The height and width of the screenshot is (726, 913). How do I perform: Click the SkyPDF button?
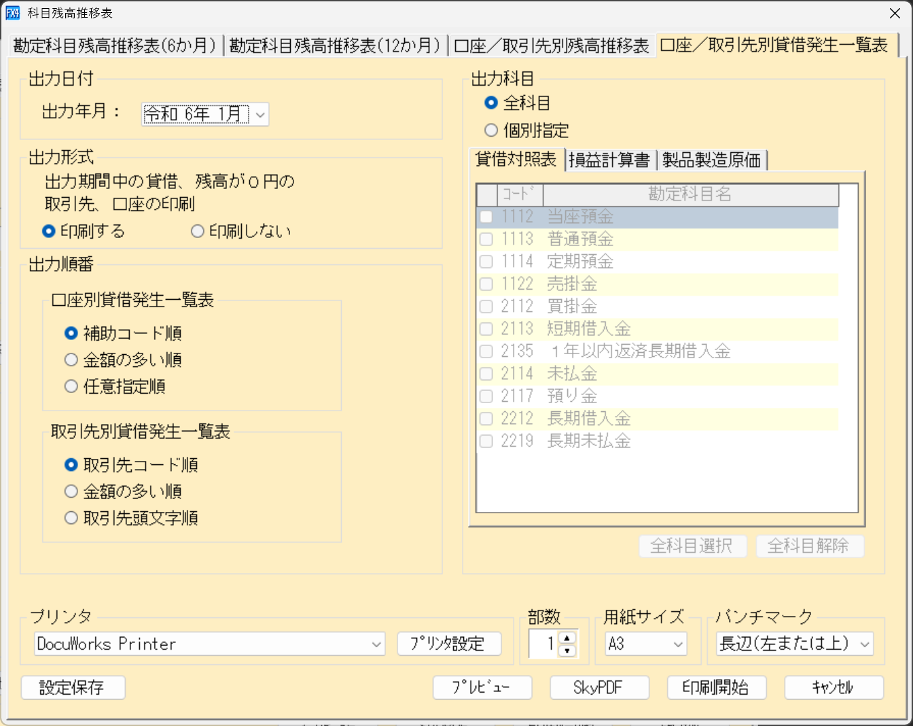[598, 687]
